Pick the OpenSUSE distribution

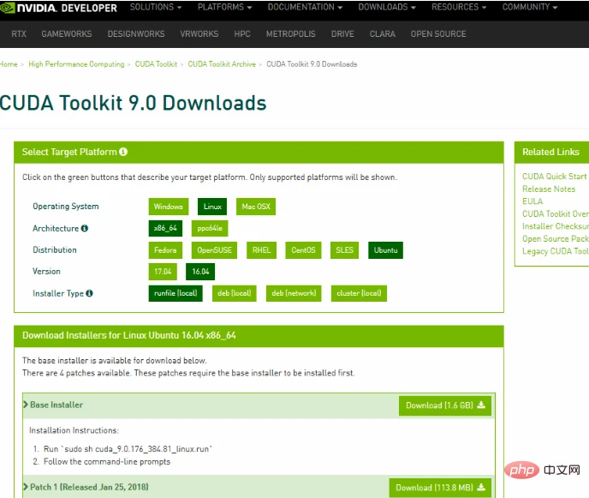pyautogui.click(x=215, y=250)
